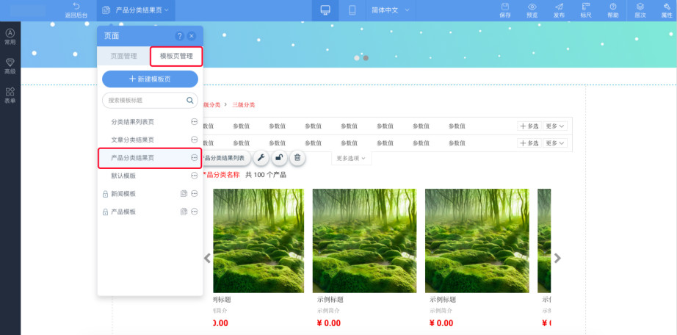
Task: Expand 更多 dropdown in first parameter row
Action: pyautogui.click(x=555, y=126)
